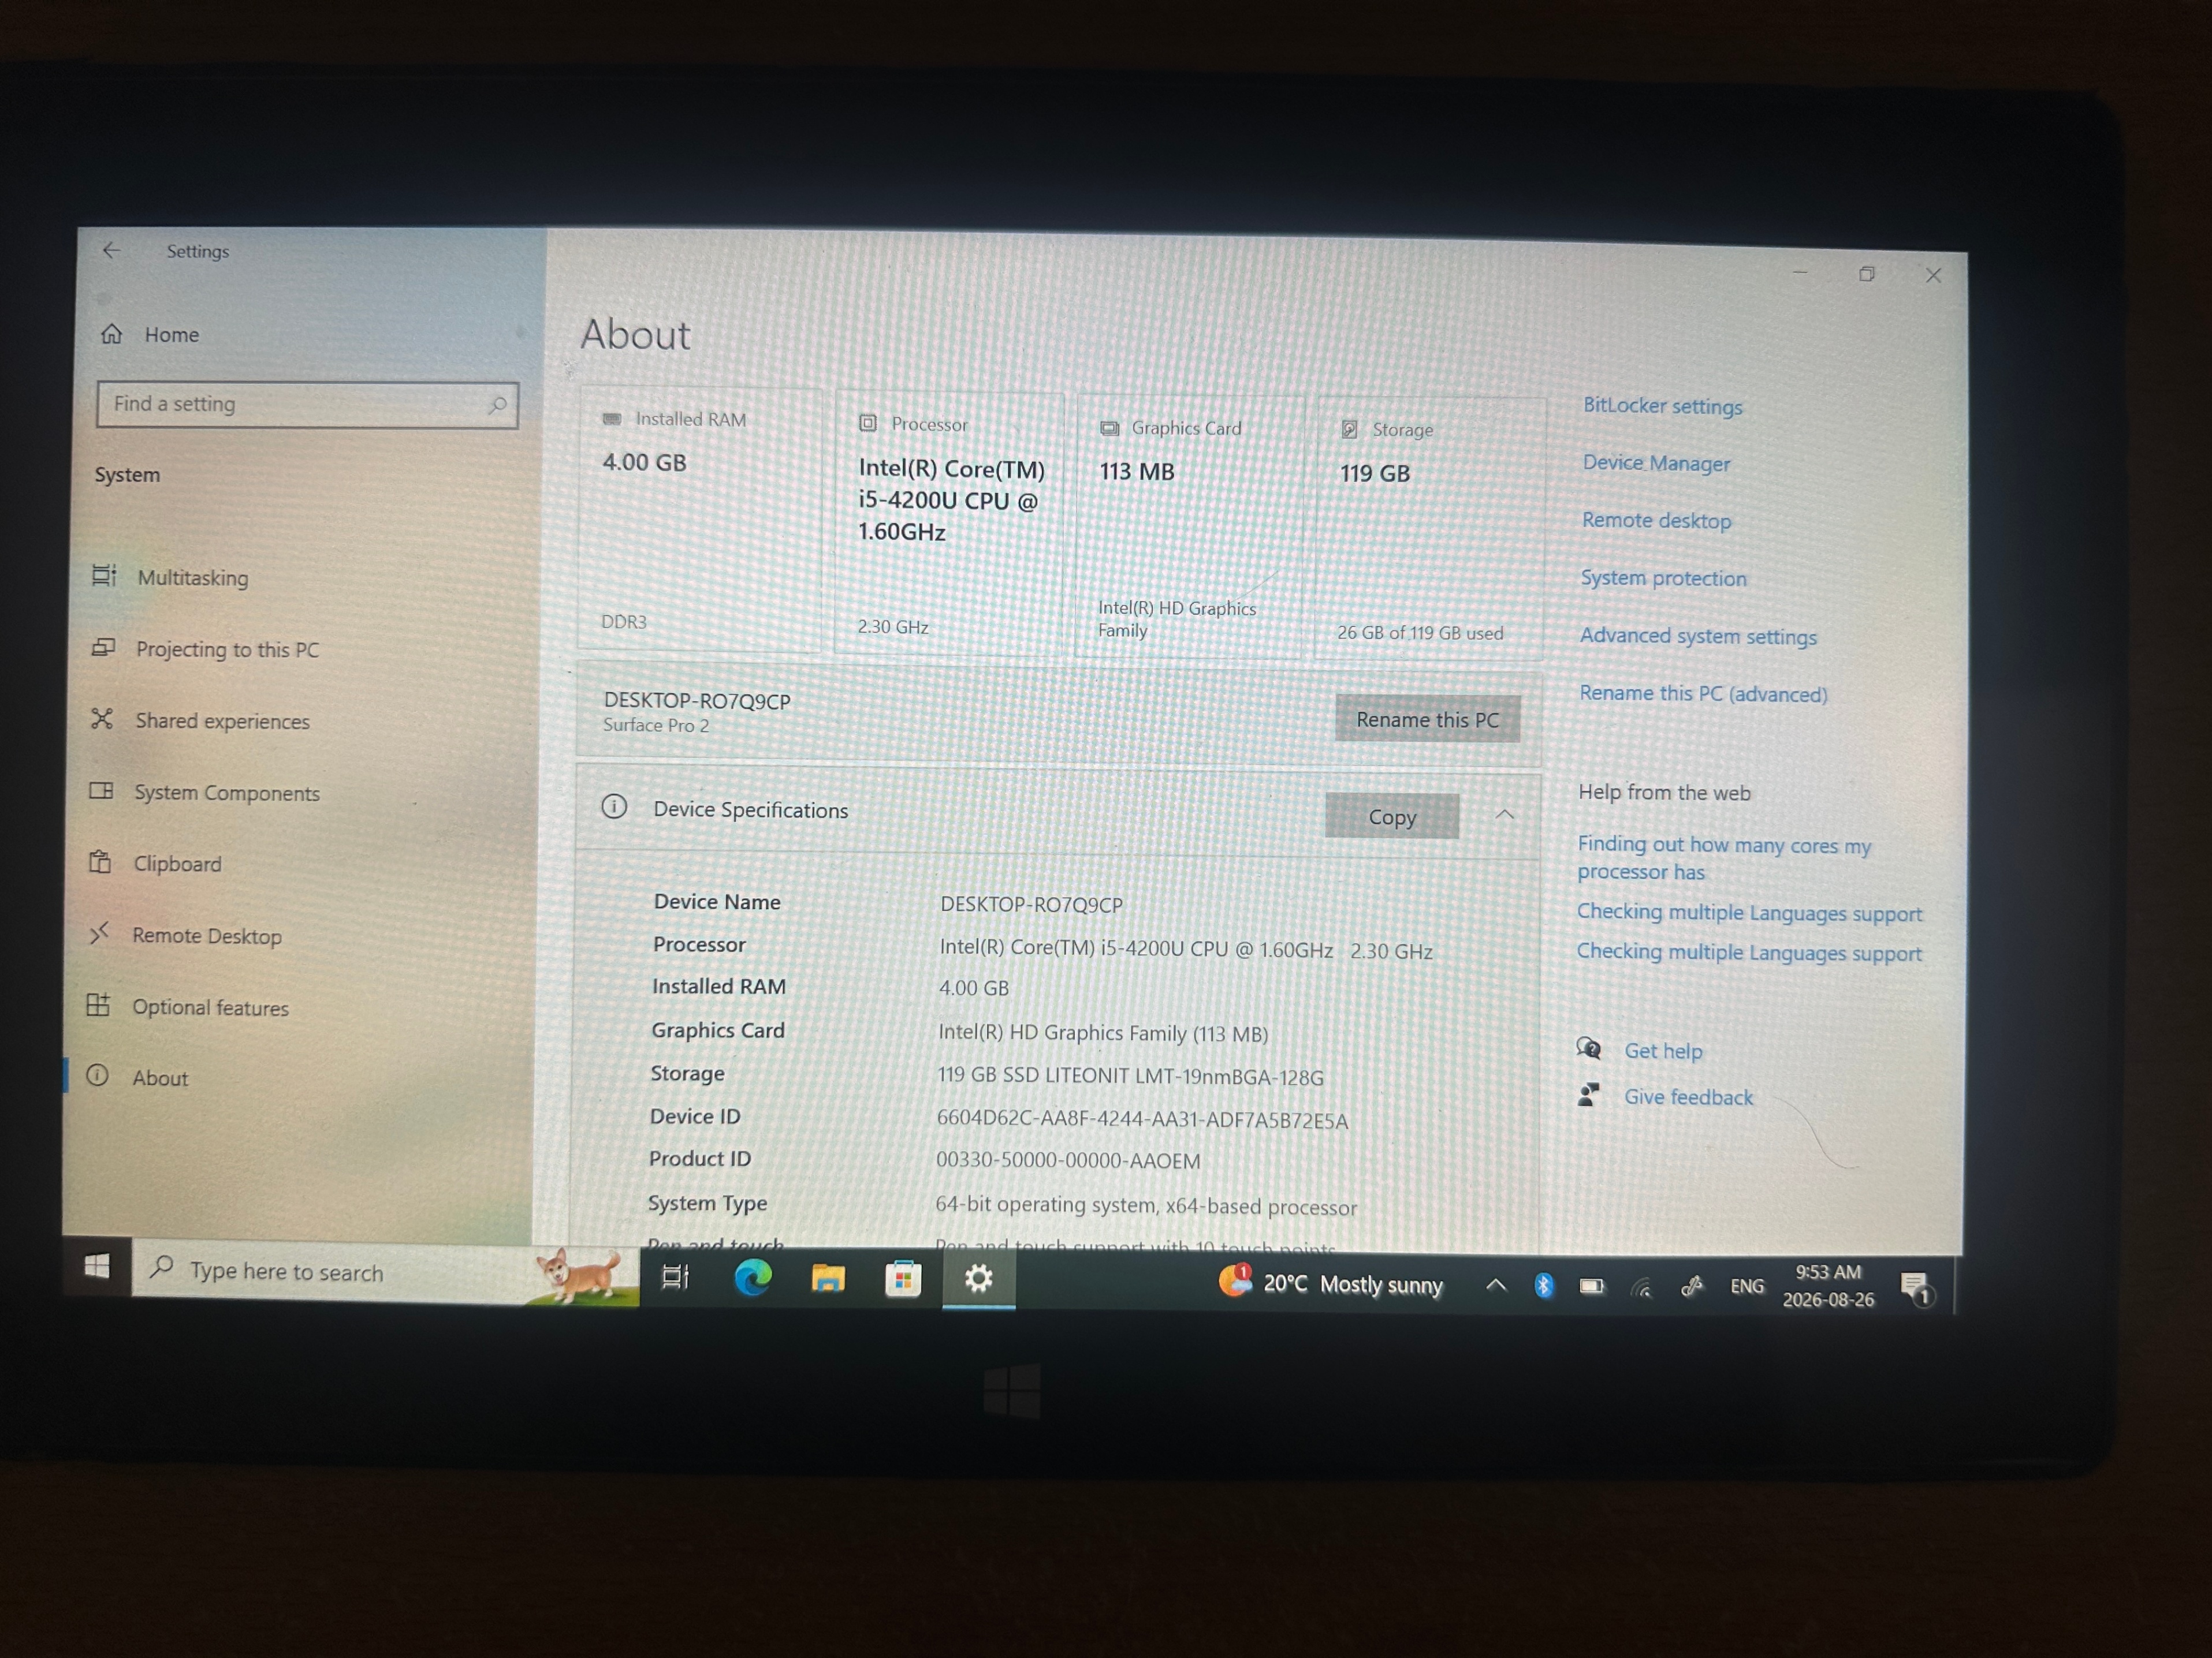Click the magnifier icon in Find a setting
The image size is (2212, 1658).
[x=497, y=405]
